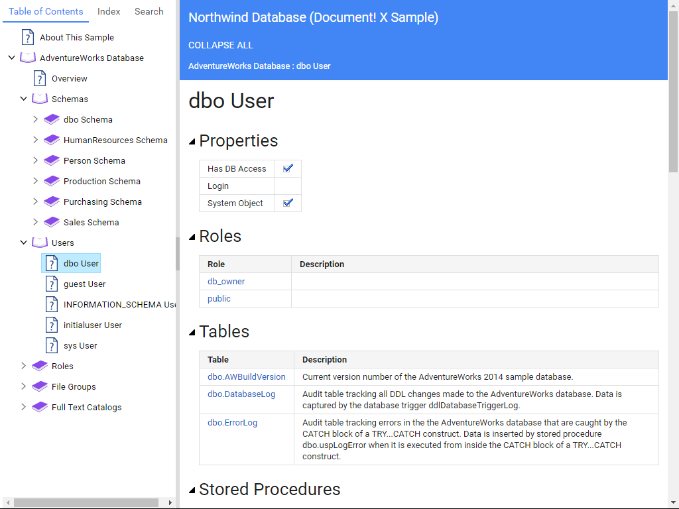Click the About This Sample page icon
This screenshot has width=679, height=509.
(x=27, y=37)
